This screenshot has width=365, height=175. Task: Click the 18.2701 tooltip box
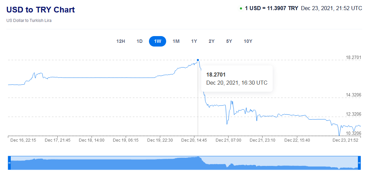tap(237, 78)
